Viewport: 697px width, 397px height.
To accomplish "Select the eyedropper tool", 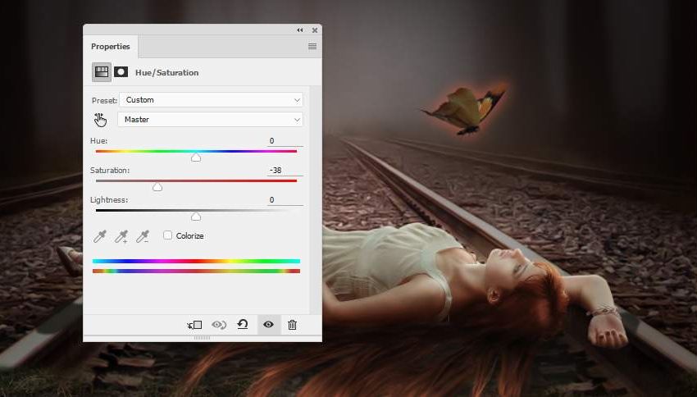I will (100, 236).
